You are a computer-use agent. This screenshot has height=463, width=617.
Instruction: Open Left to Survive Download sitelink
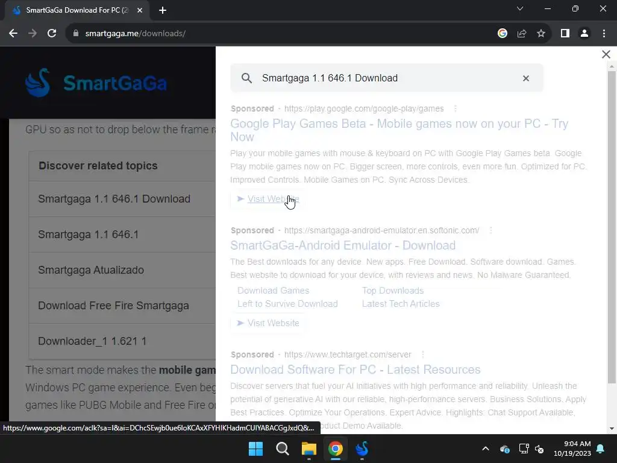click(x=287, y=304)
